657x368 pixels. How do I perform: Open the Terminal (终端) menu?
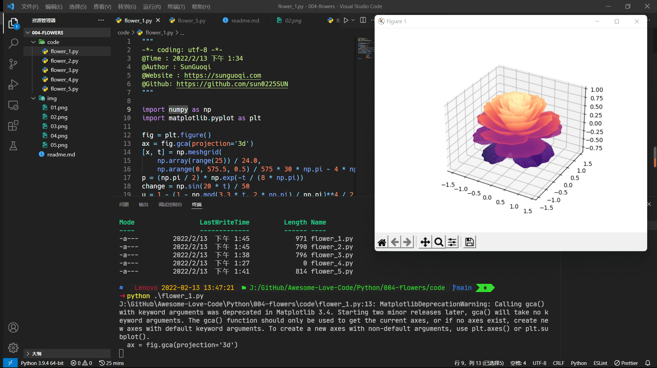click(176, 6)
